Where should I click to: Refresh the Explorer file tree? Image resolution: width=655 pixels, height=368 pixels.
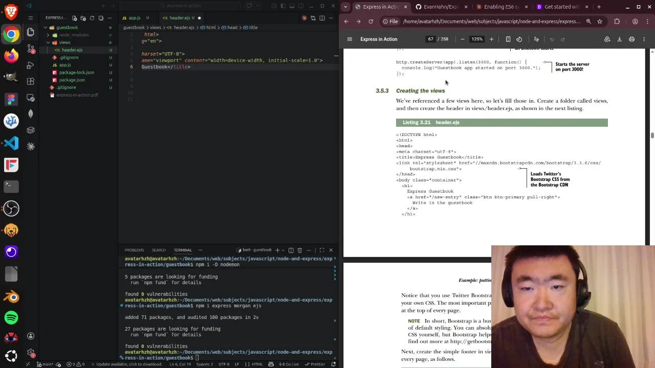click(x=92, y=18)
